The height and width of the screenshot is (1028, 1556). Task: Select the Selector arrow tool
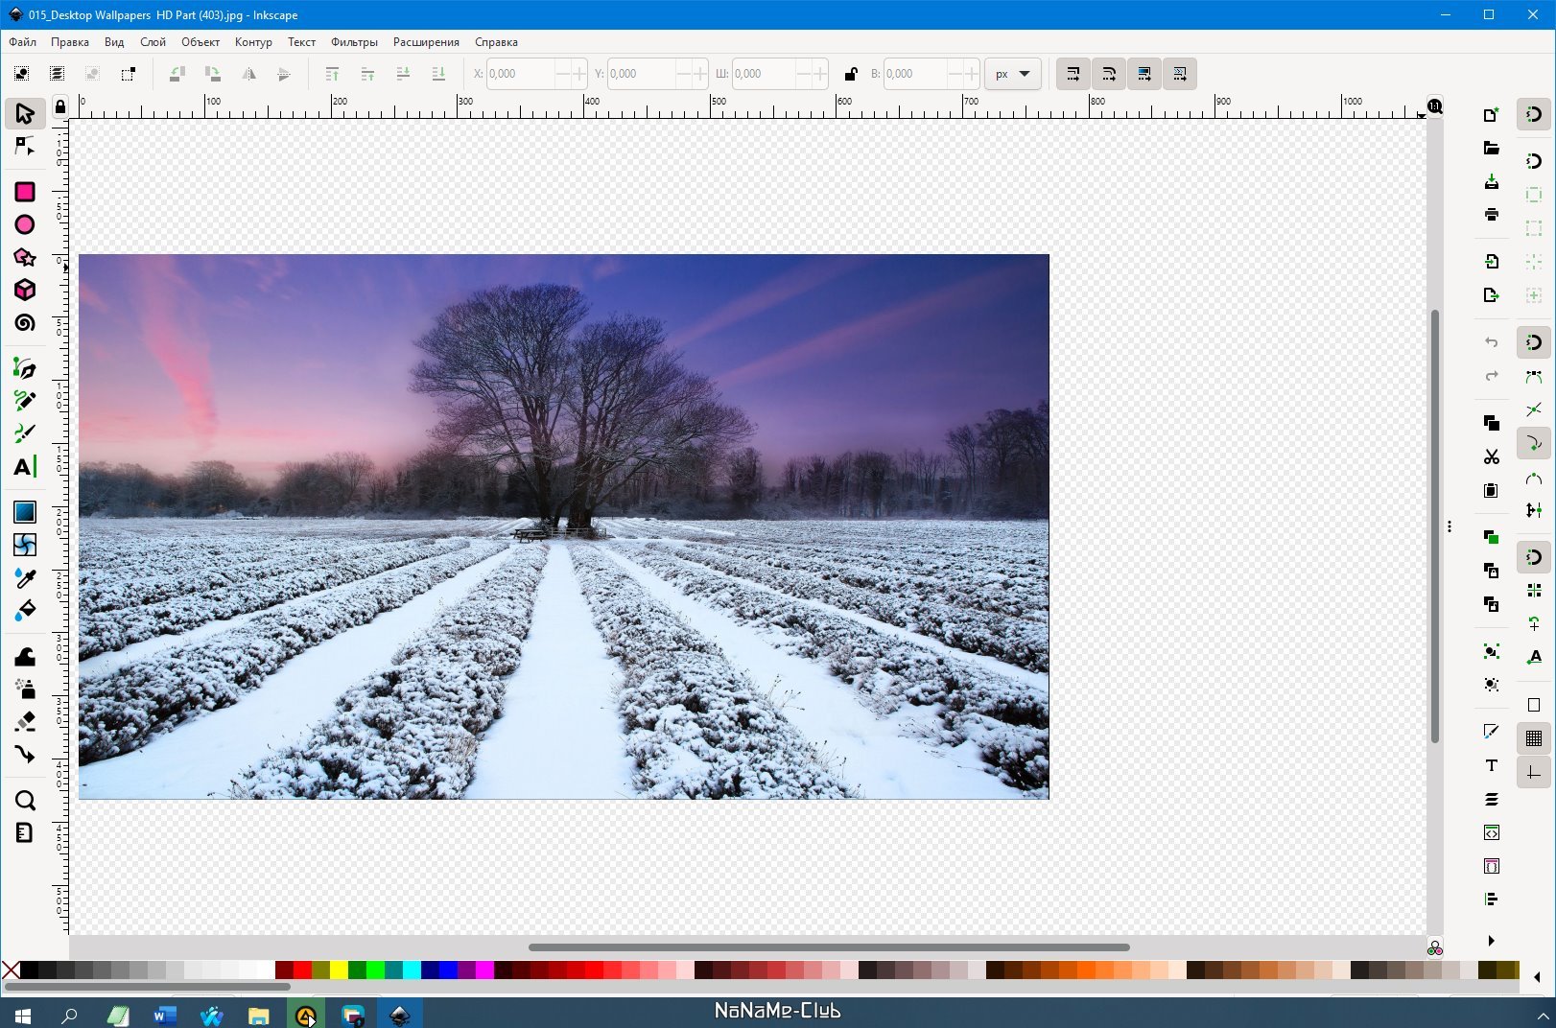[x=25, y=113]
